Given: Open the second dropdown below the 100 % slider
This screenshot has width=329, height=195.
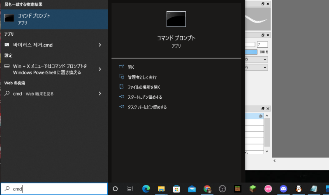Looking at the screenshot, I should [x=256, y=67].
